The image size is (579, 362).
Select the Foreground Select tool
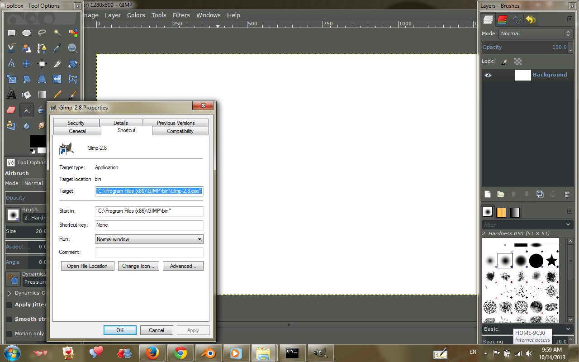pyautogui.click(x=27, y=48)
